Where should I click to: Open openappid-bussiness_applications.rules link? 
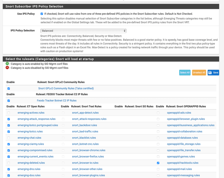(191, 125)
